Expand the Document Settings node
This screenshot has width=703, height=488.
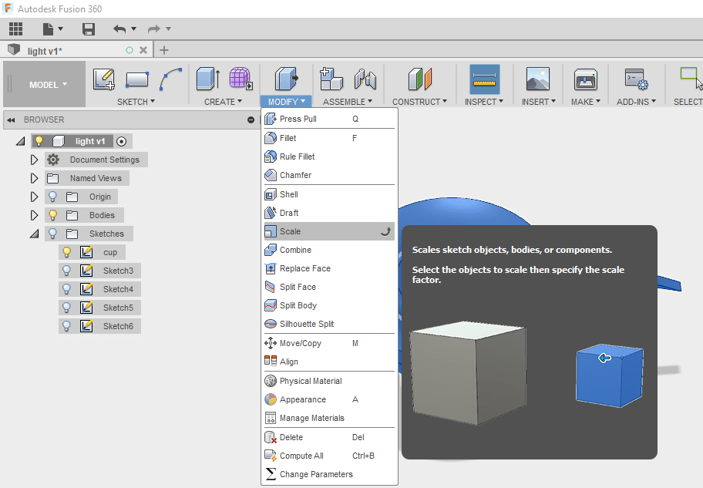pyautogui.click(x=34, y=160)
